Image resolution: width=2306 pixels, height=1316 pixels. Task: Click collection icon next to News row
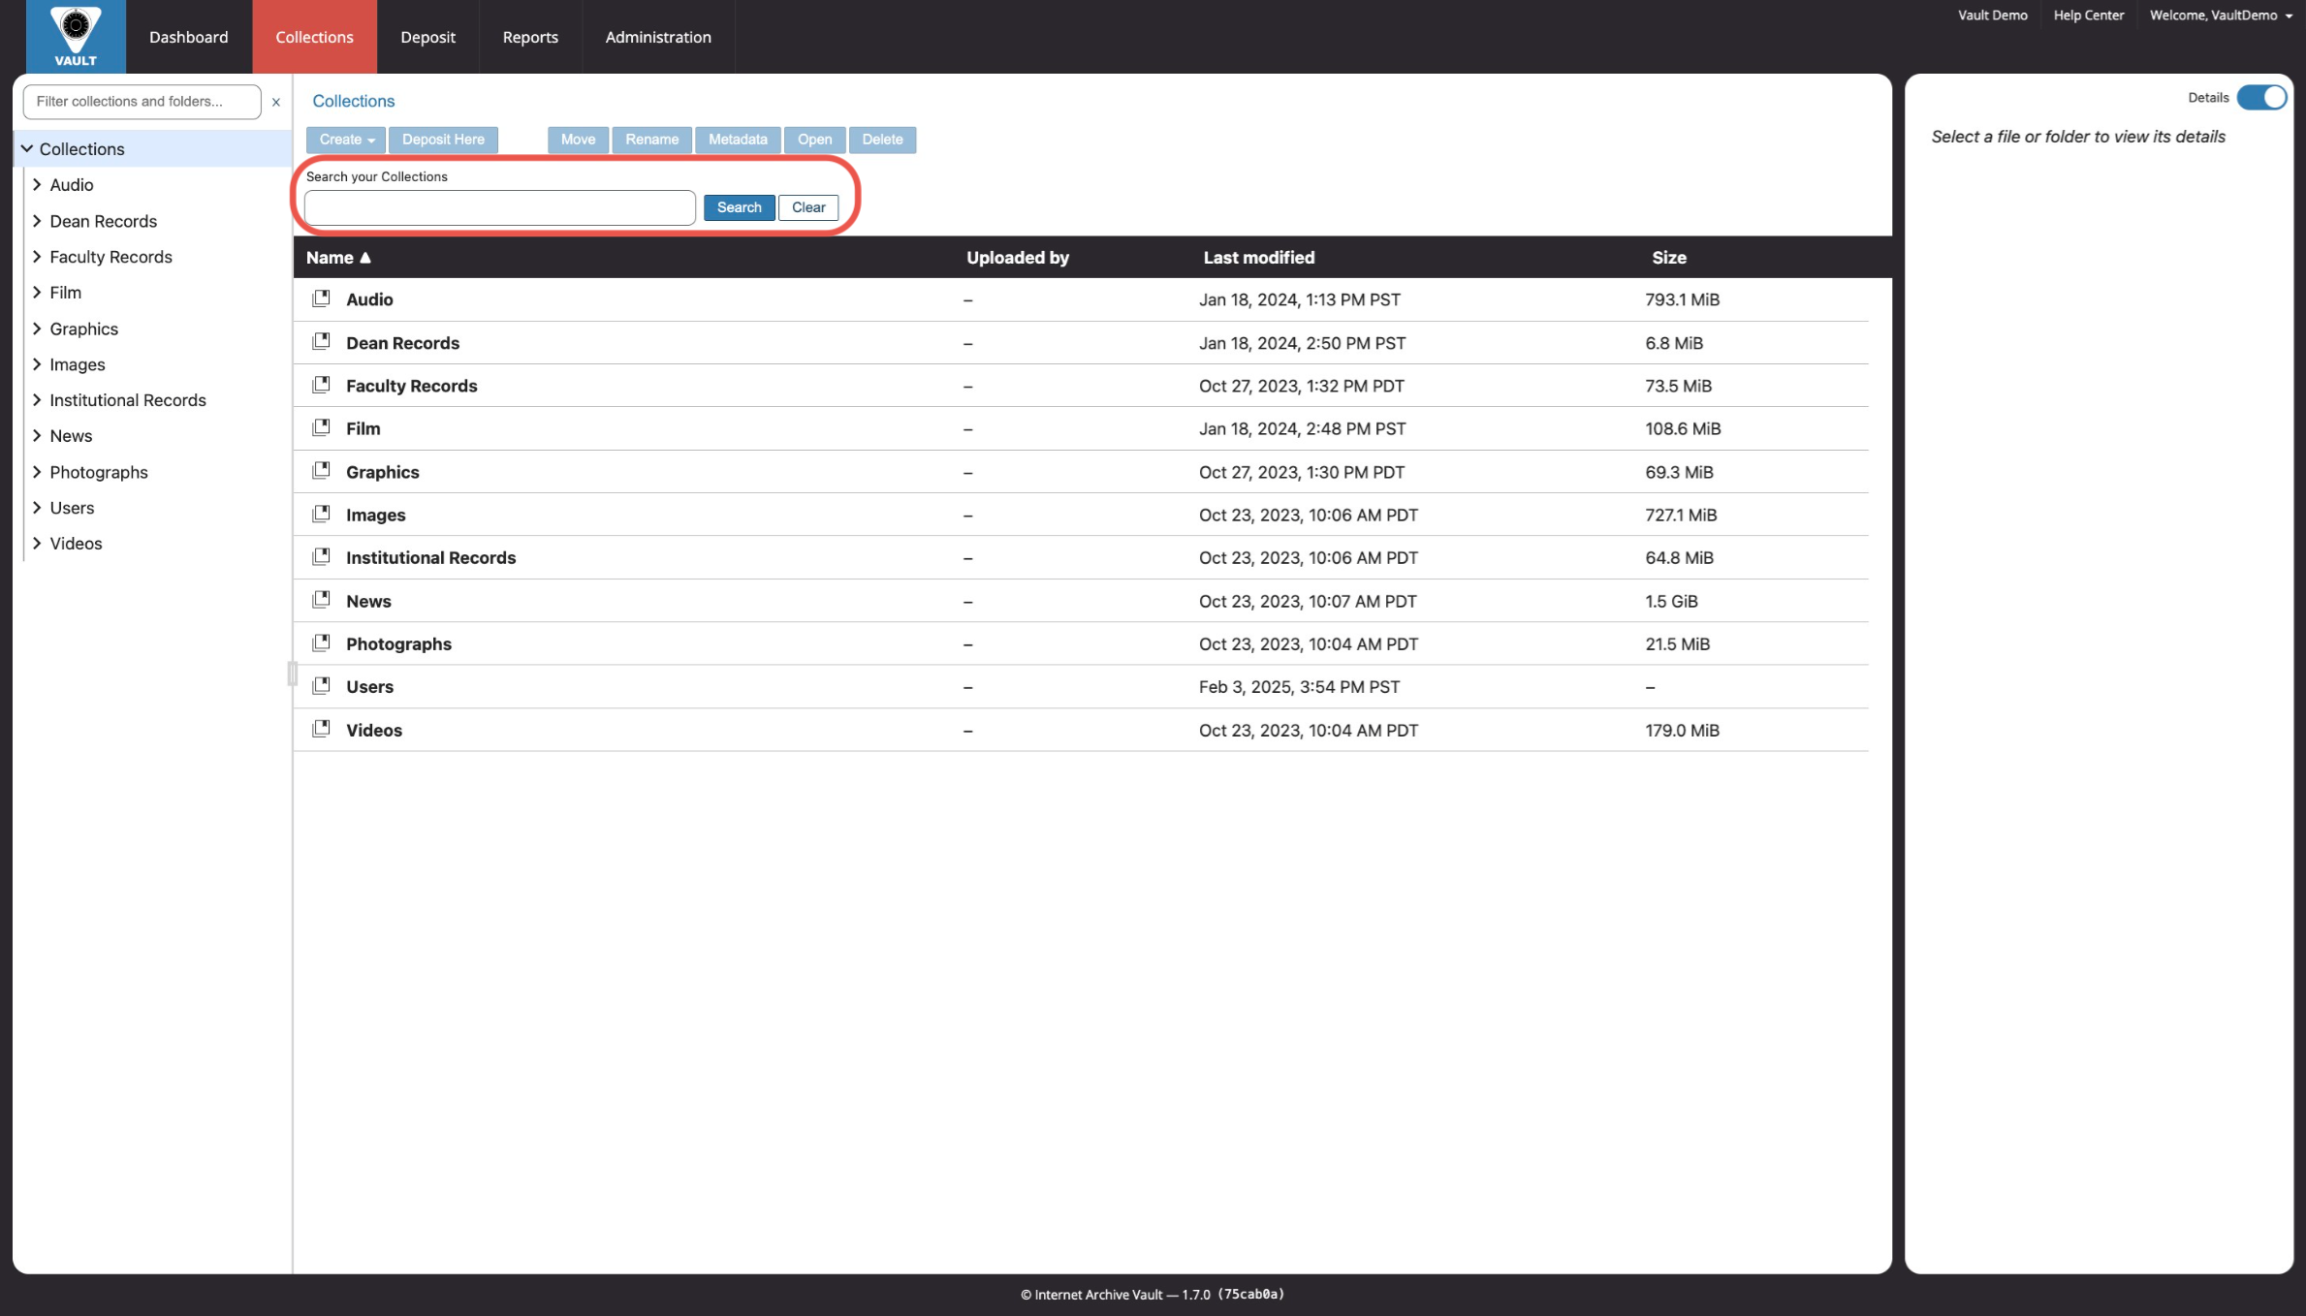(321, 600)
